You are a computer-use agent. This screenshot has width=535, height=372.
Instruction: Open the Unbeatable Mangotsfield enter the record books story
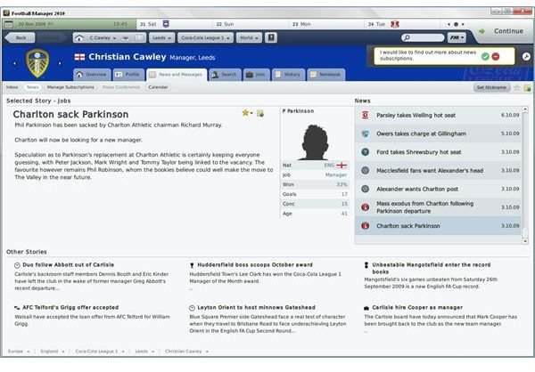click(x=432, y=268)
